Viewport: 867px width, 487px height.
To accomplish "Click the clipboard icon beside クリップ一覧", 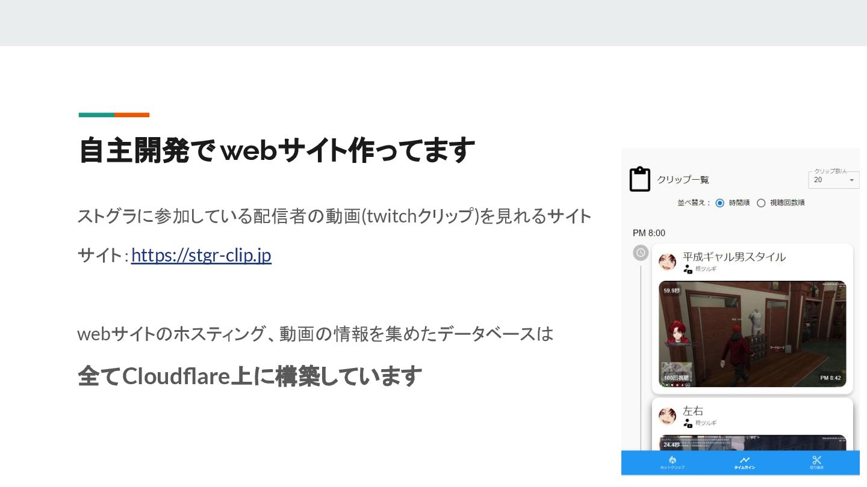I will click(x=639, y=179).
